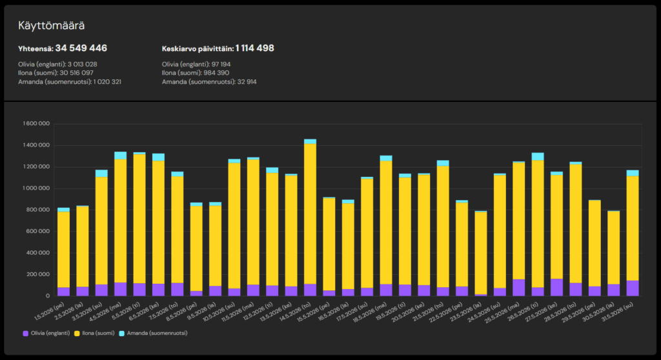
Task: Click the Olivia (englanti): 3 013 028 line
Action: point(57,65)
